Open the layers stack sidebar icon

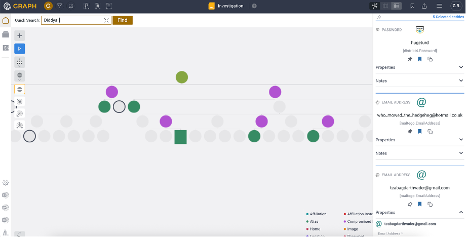[x=6, y=34]
